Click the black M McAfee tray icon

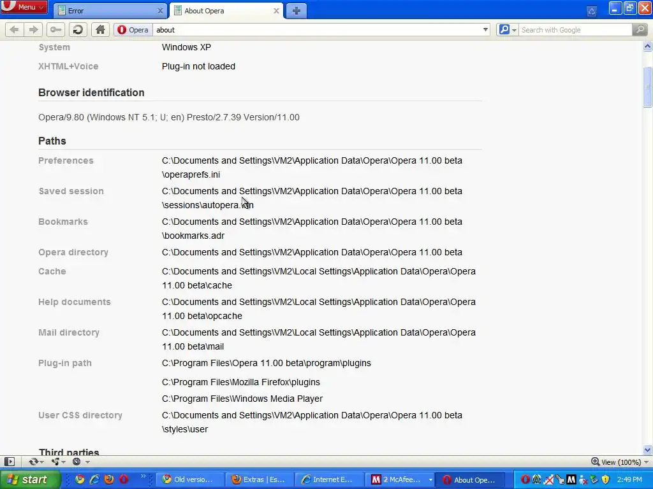571,480
